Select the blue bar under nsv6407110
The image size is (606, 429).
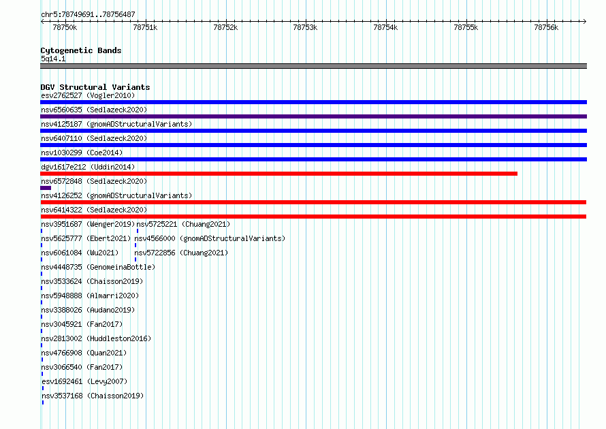click(313, 145)
